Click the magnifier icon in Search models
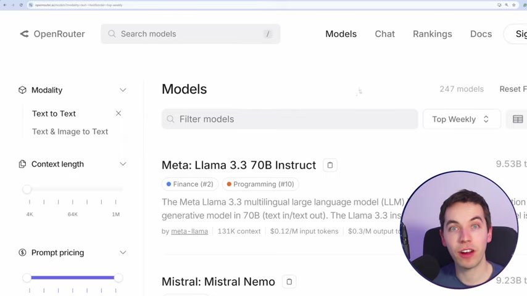 click(112, 33)
